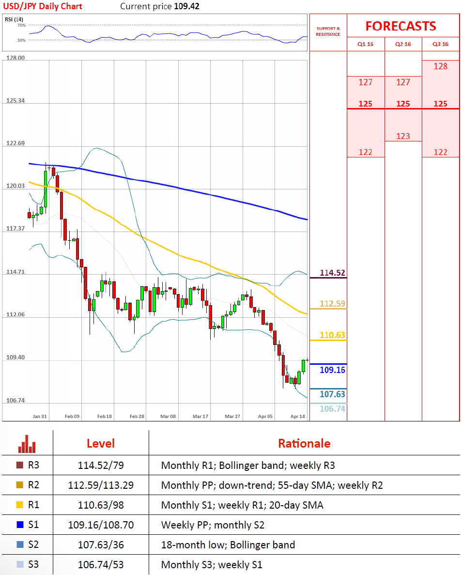Click the bold 125 value in Q2 16
The height and width of the screenshot is (575, 462).
[403, 104]
